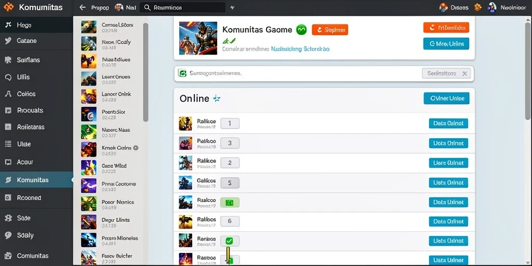Click the Sdaly chat bubble icon
This screenshot has width=532, height=266.
8,235
